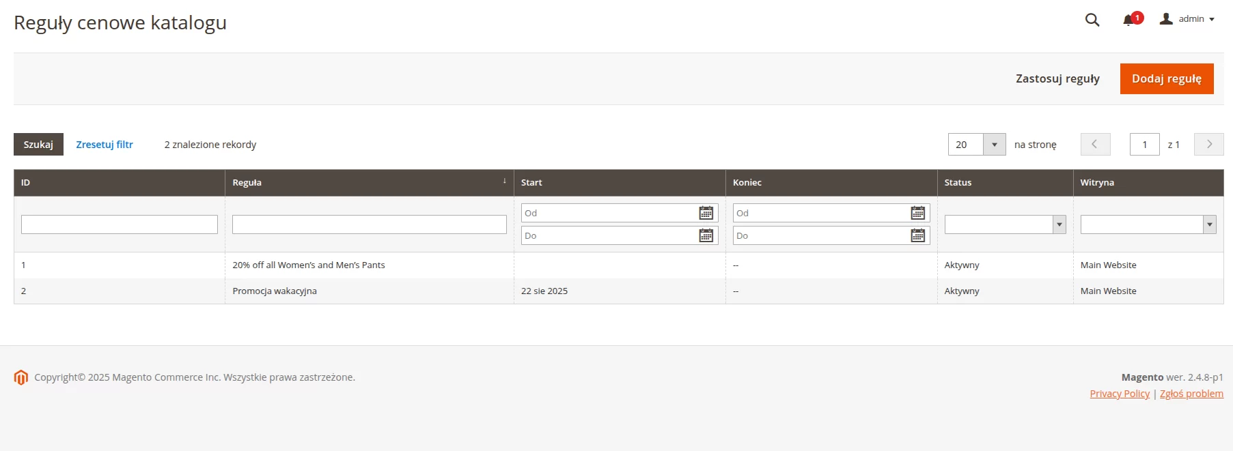Open the Status filter dropdown
The height and width of the screenshot is (451, 1233).
click(x=1005, y=224)
